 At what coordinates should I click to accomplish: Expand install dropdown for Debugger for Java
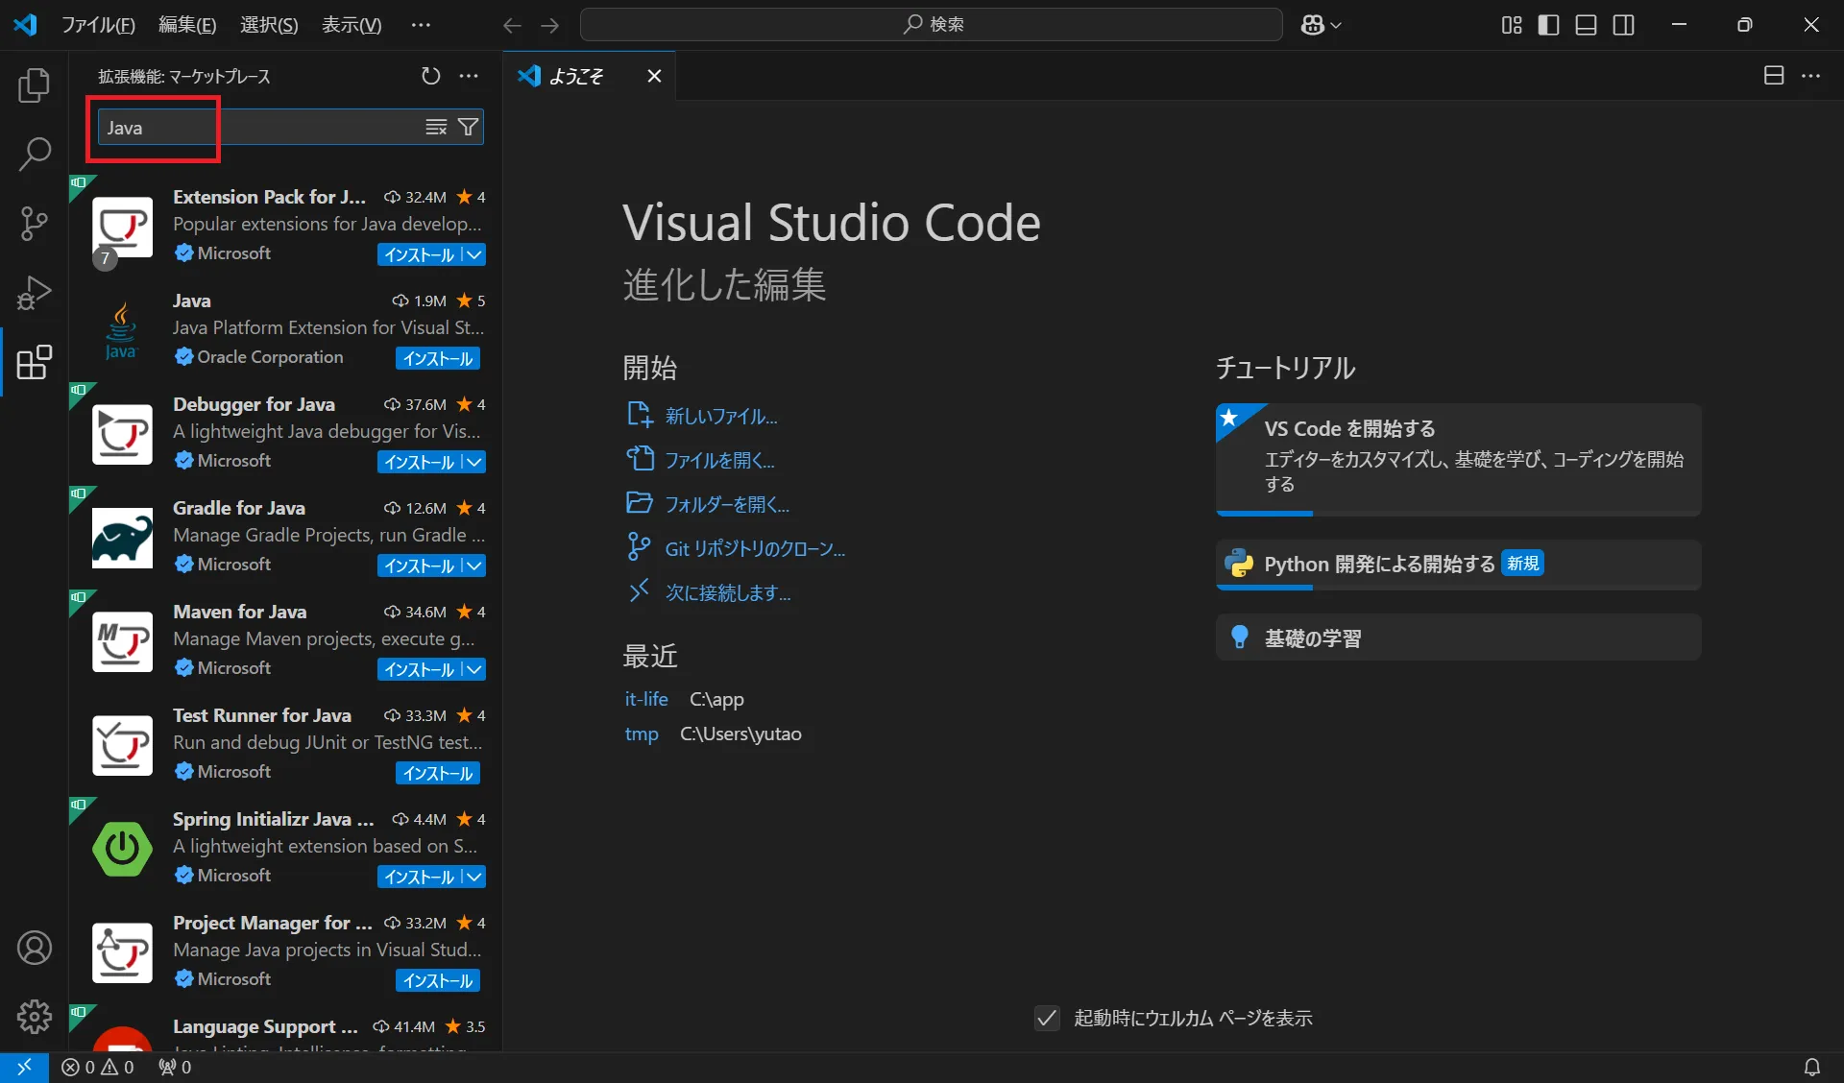474,462
